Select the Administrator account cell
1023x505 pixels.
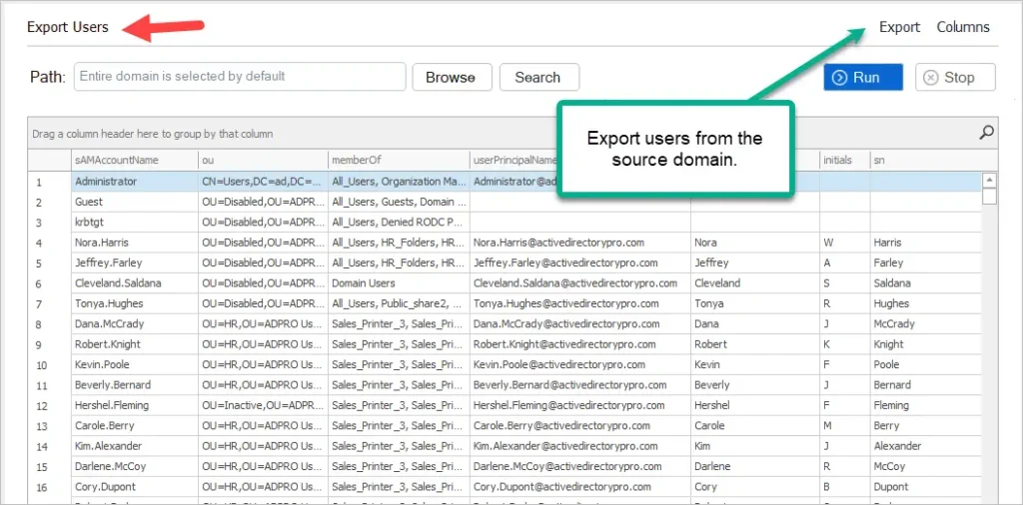135,182
